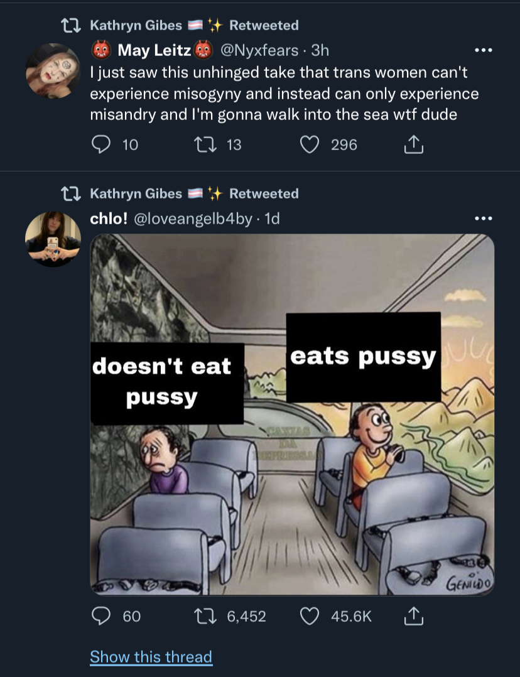Viewport: 520px width, 677px height.
Task: Open Kathryn Gibes from first Retweeted label
Action: tap(136, 26)
